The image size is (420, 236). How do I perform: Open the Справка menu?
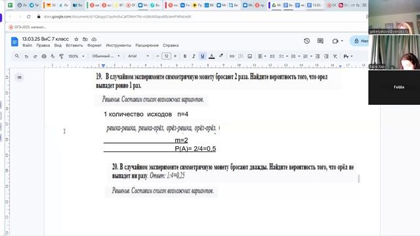[171, 45]
